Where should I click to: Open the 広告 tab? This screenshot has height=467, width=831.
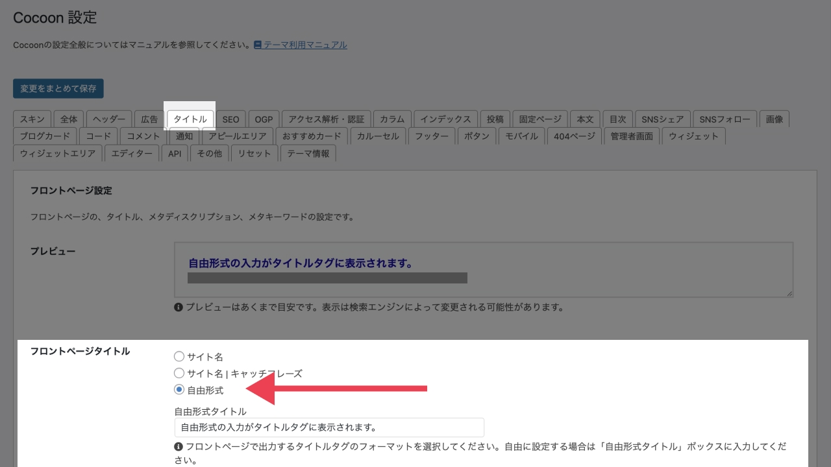coord(149,119)
